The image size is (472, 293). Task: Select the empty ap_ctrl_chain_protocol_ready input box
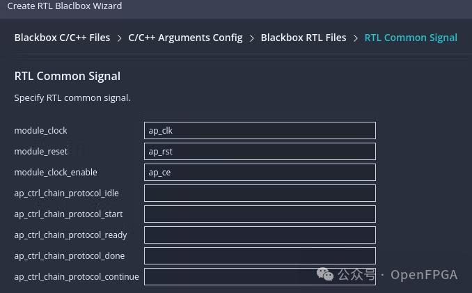[x=260, y=235]
